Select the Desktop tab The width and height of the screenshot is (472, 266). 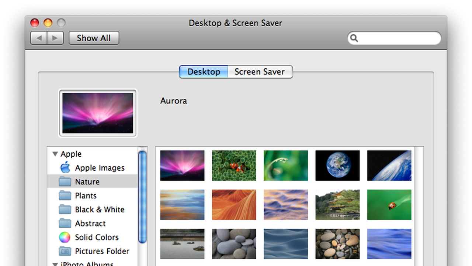pos(204,72)
